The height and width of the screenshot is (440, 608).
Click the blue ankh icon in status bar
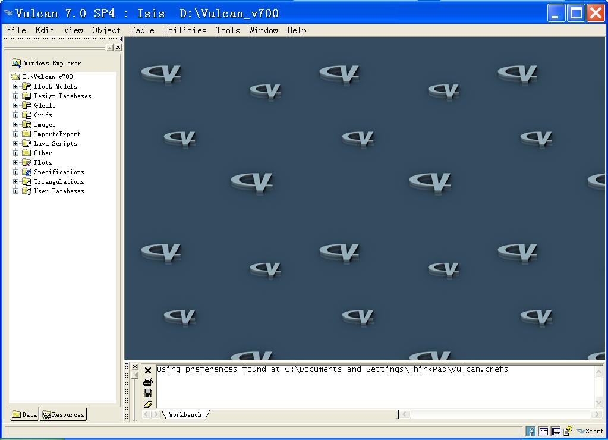click(531, 431)
